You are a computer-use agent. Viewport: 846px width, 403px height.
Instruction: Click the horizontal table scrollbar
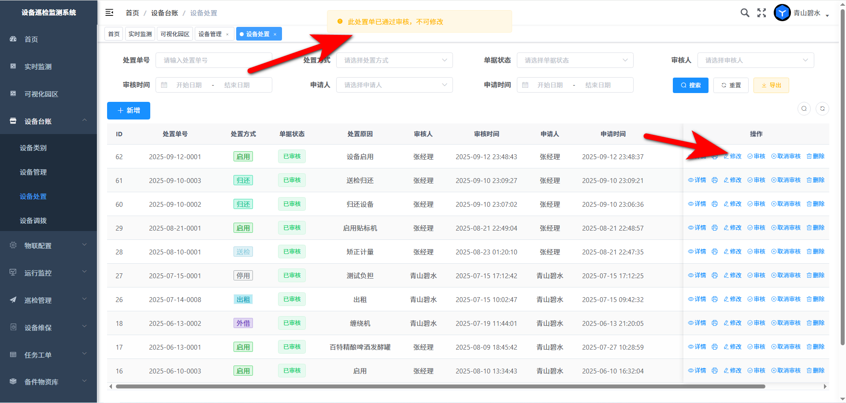click(x=441, y=387)
